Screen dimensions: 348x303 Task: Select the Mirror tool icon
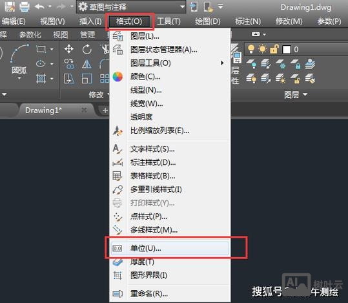tap(87, 64)
